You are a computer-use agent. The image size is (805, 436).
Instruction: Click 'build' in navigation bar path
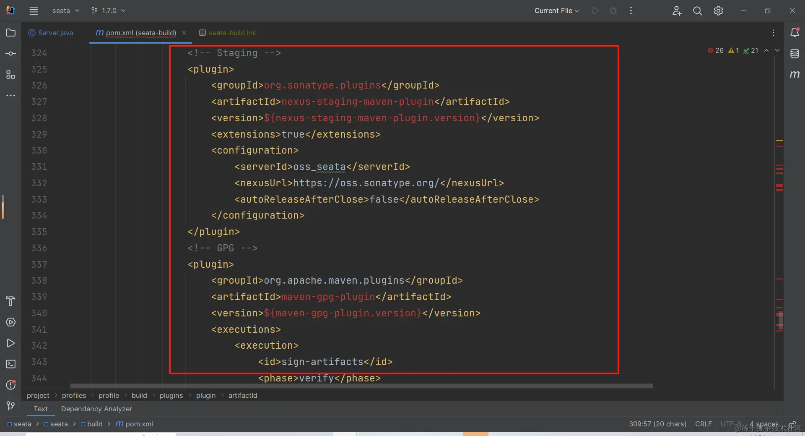[92, 424]
